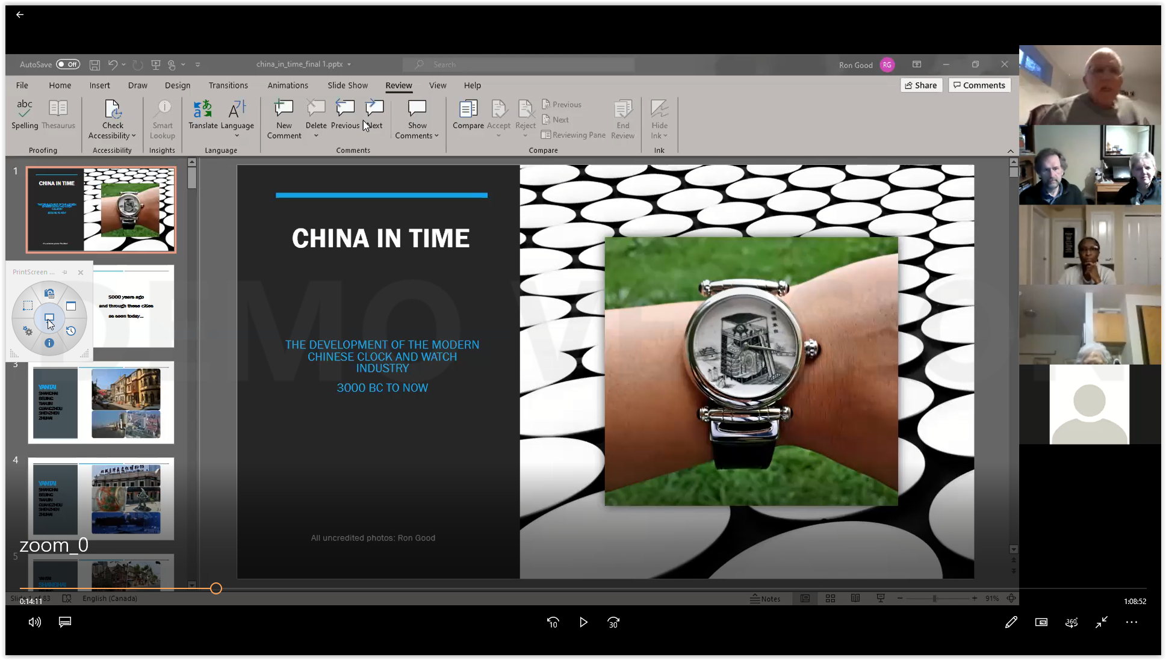Expand the Check Accessibility dropdown
The height and width of the screenshot is (660, 1166).
(134, 136)
